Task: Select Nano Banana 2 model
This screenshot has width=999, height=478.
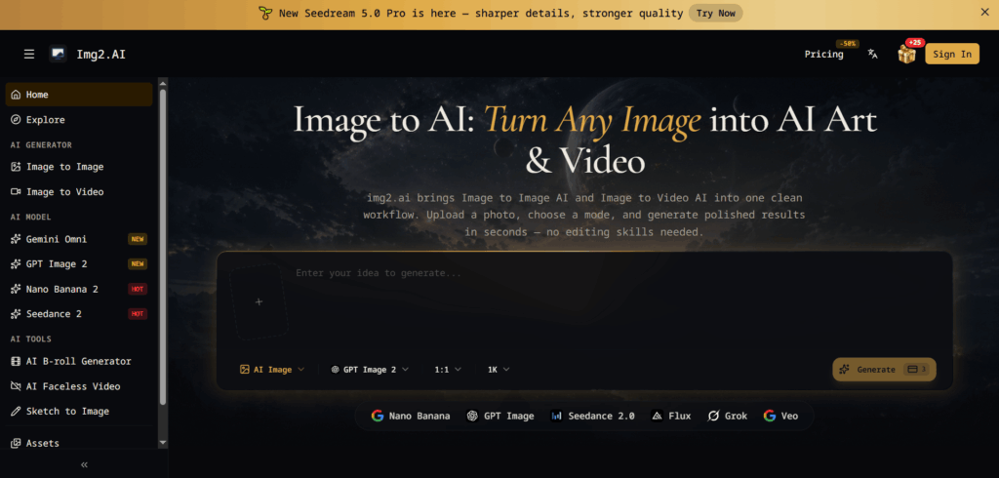Action: tap(79, 289)
